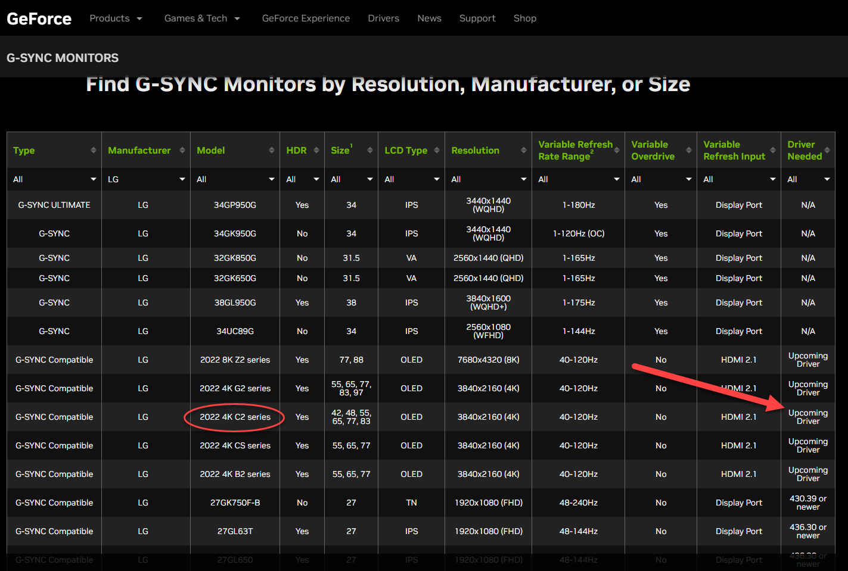Select the 2022 4K CS series cell
The image size is (848, 571).
[x=235, y=445]
